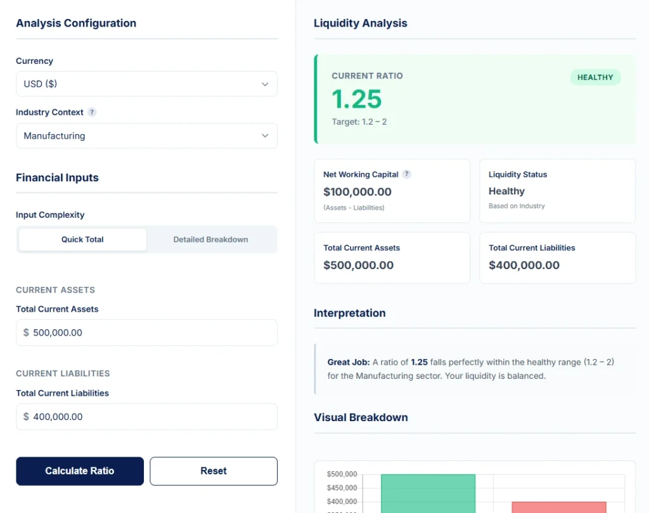Expand the Visual Breakdown section

361,417
